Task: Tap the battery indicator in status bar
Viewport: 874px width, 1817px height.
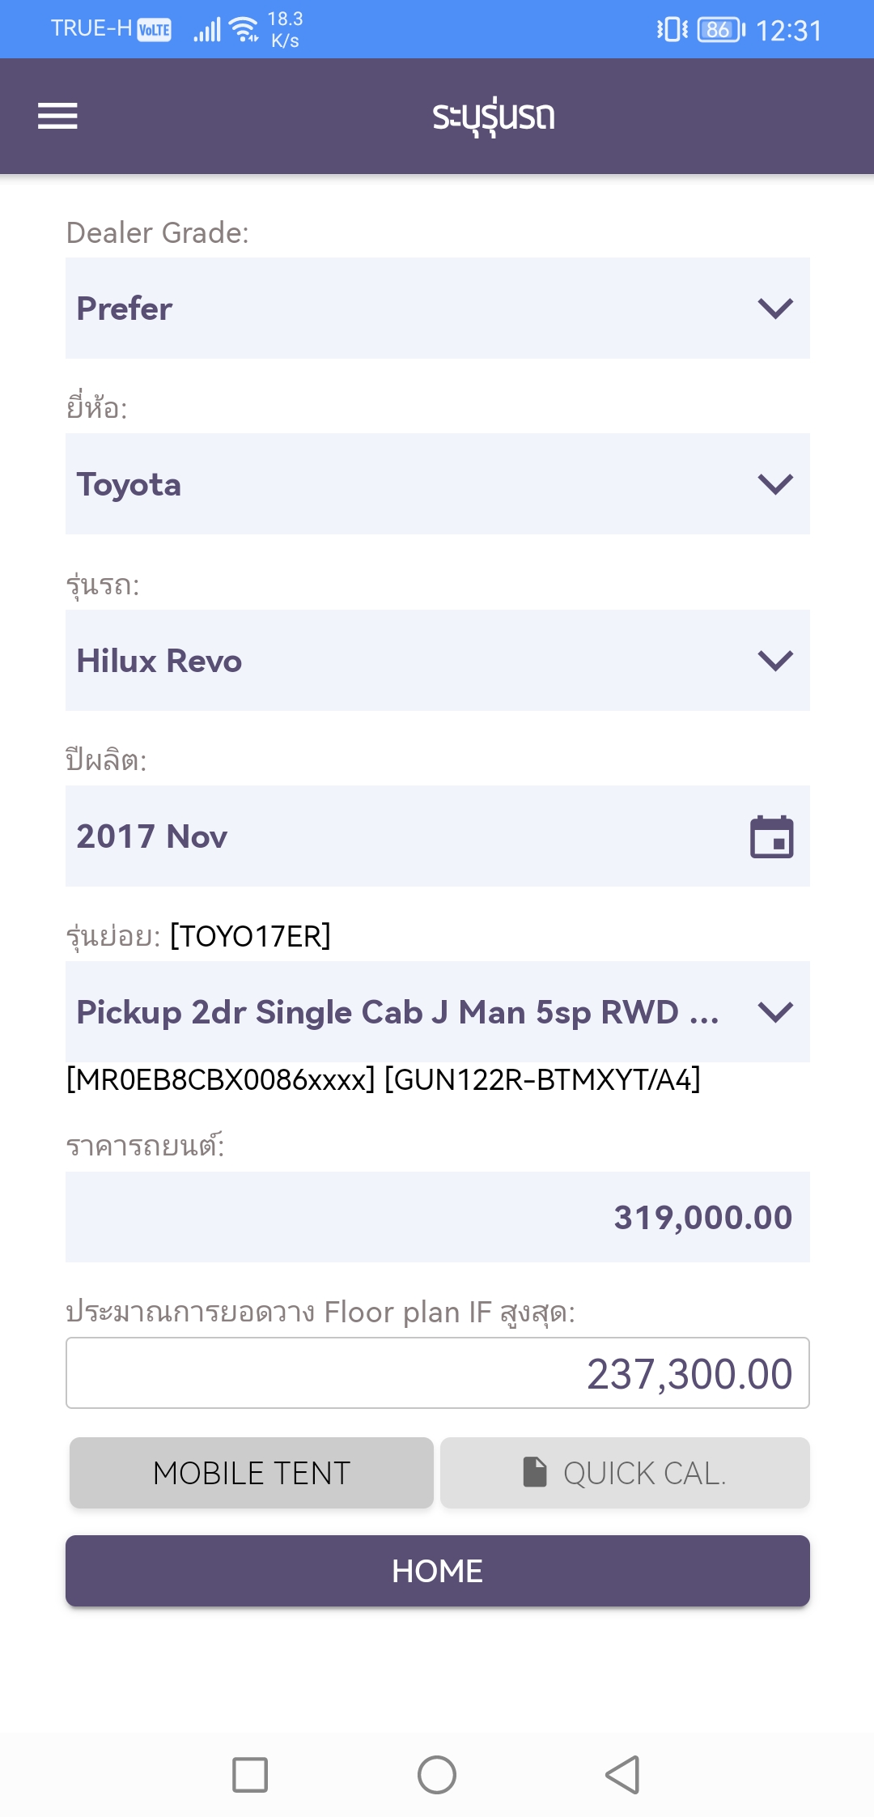Action: point(720,30)
